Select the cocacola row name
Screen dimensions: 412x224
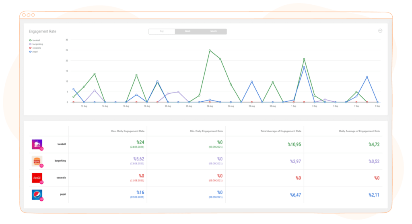[61, 178]
